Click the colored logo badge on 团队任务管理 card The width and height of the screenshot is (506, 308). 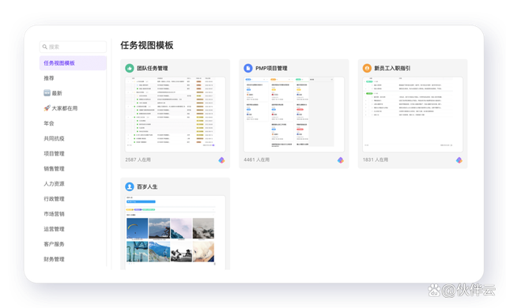pos(221,160)
